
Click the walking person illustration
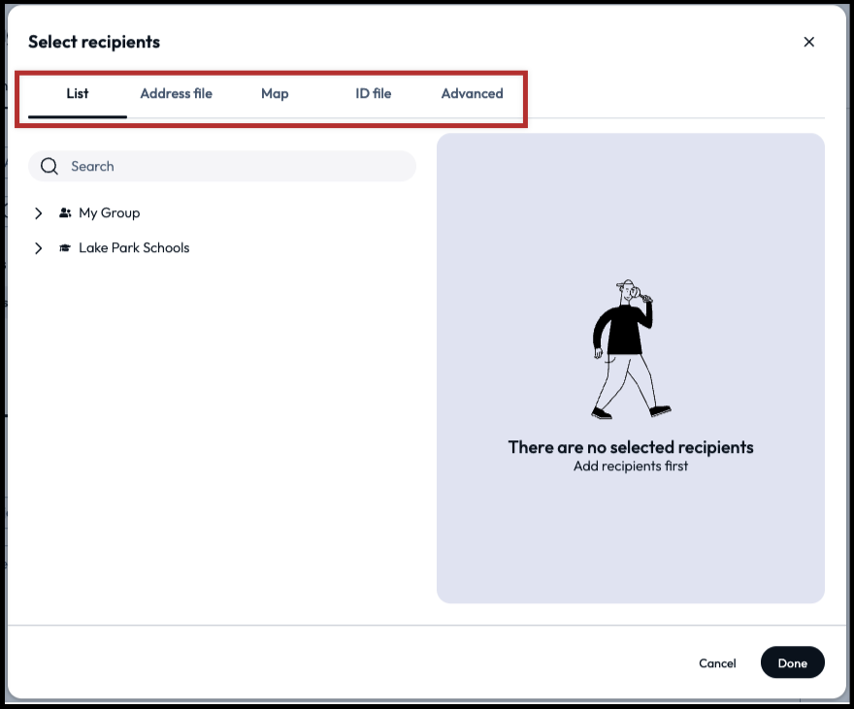(631, 349)
